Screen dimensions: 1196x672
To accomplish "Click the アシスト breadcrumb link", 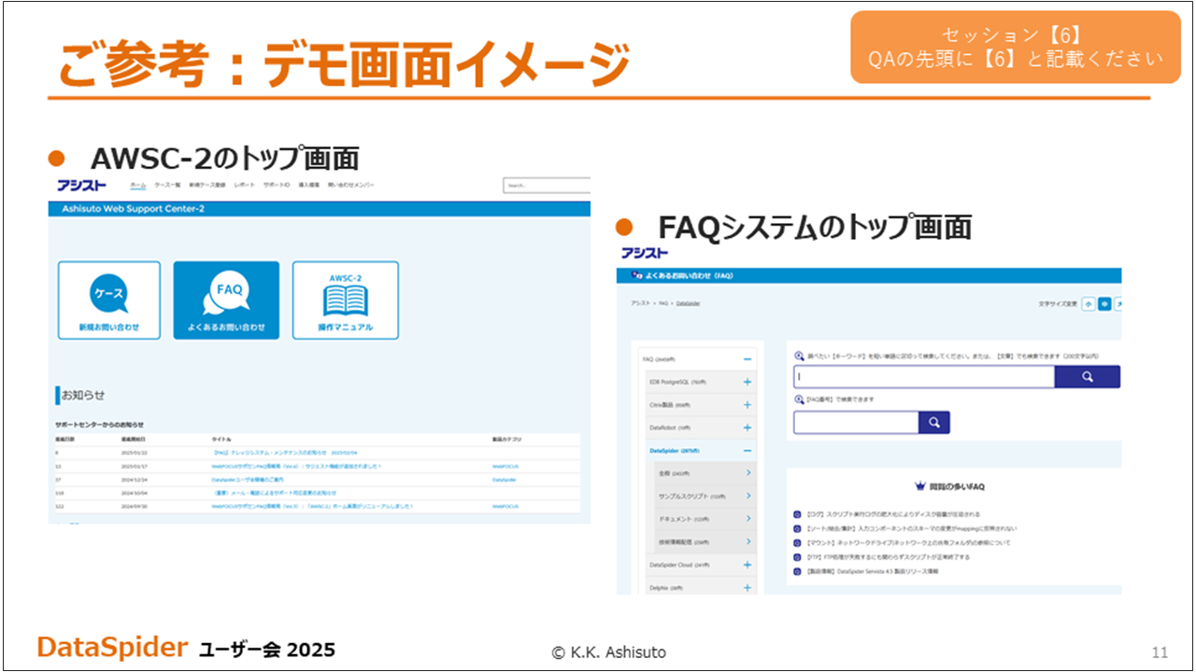I will [x=640, y=303].
